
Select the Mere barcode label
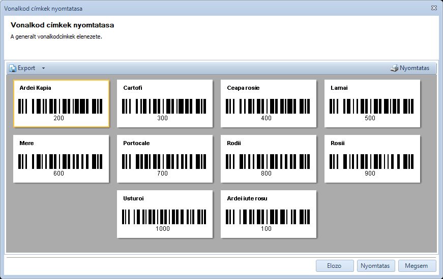61,159
